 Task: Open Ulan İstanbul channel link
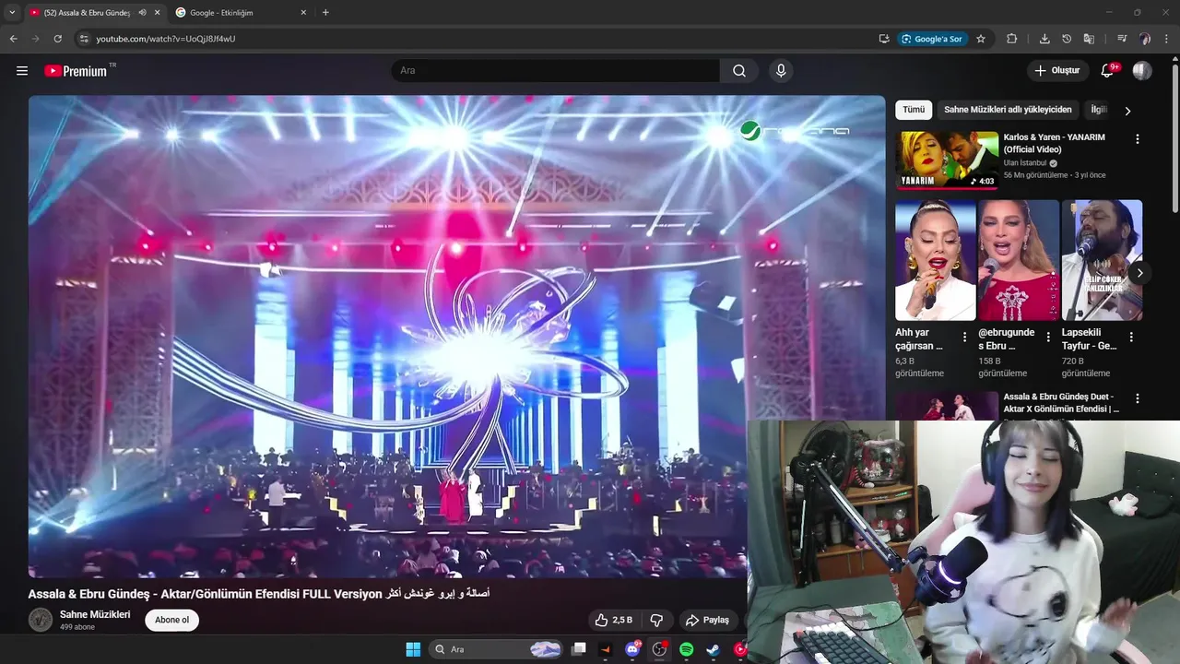pyautogui.click(x=1025, y=163)
